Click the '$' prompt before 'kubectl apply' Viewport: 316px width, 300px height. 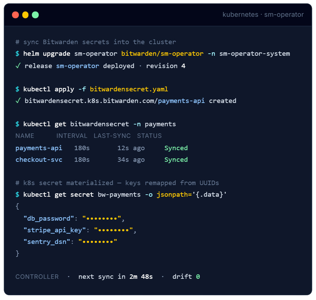pyautogui.click(x=17, y=89)
